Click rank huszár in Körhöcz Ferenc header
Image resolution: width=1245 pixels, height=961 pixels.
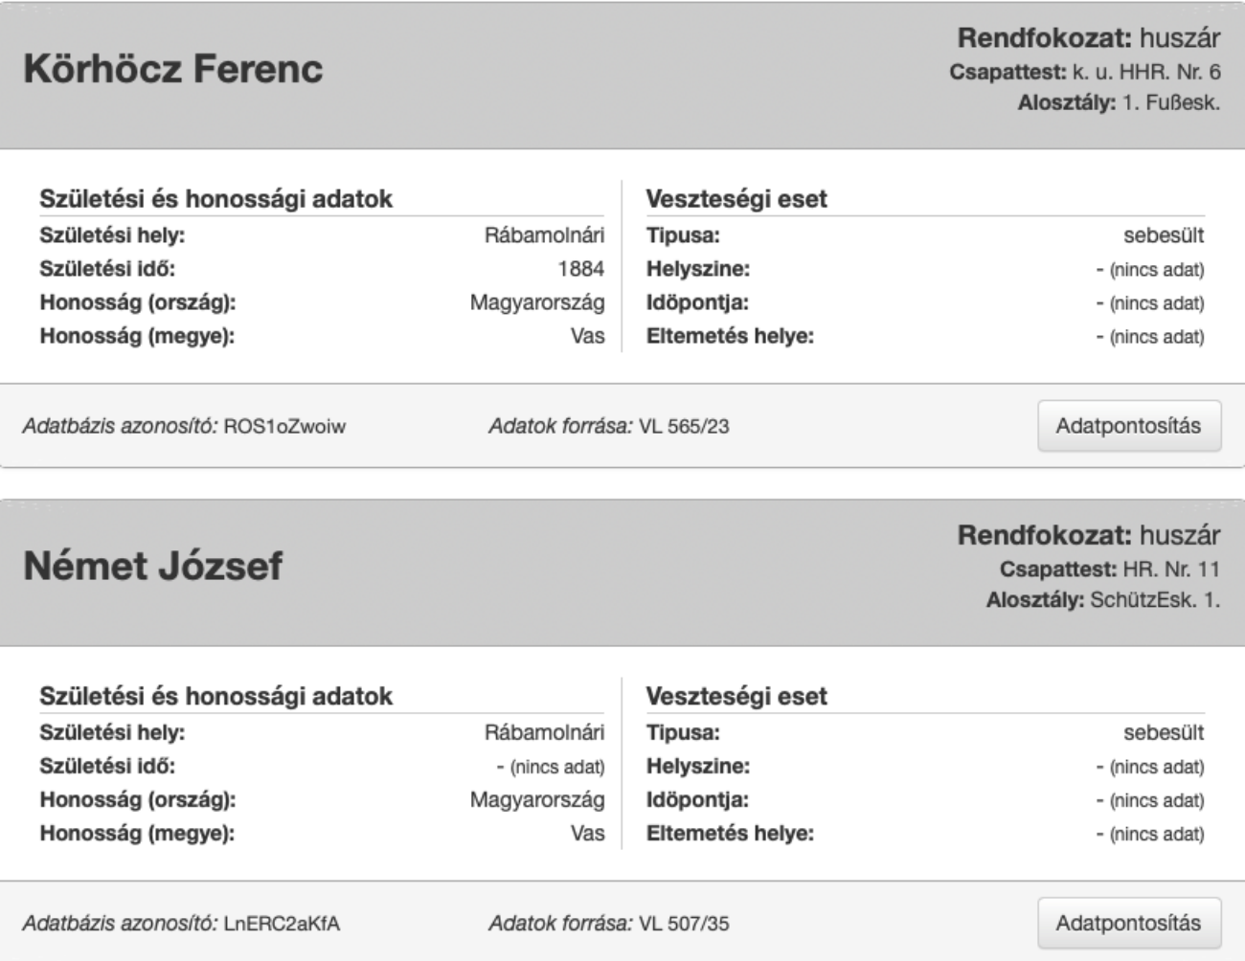click(1180, 38)
